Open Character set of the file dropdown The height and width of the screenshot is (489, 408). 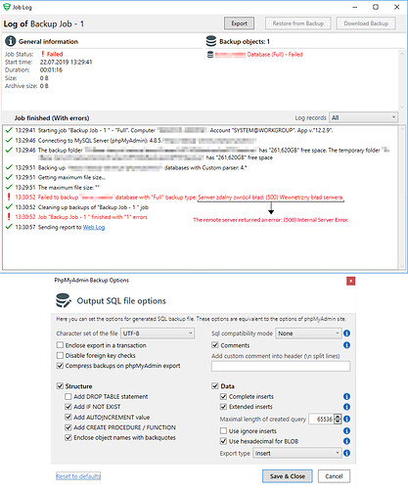[x=158, y=333]
